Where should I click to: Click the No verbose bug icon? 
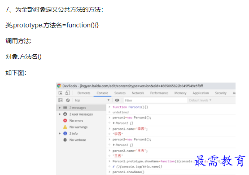tap(65, 140)
